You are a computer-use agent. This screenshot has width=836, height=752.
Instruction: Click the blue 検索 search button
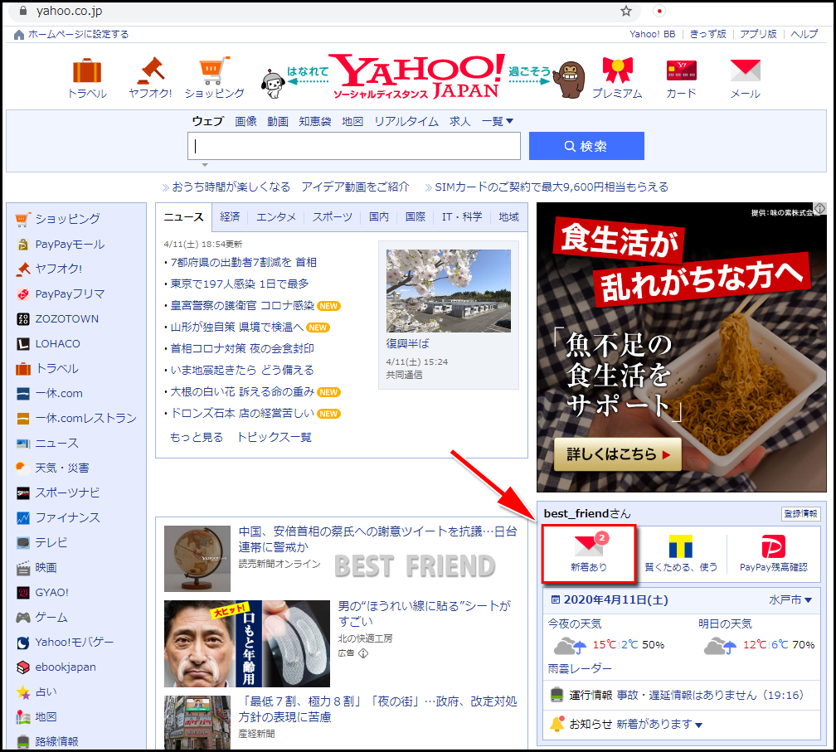[586, 146]
